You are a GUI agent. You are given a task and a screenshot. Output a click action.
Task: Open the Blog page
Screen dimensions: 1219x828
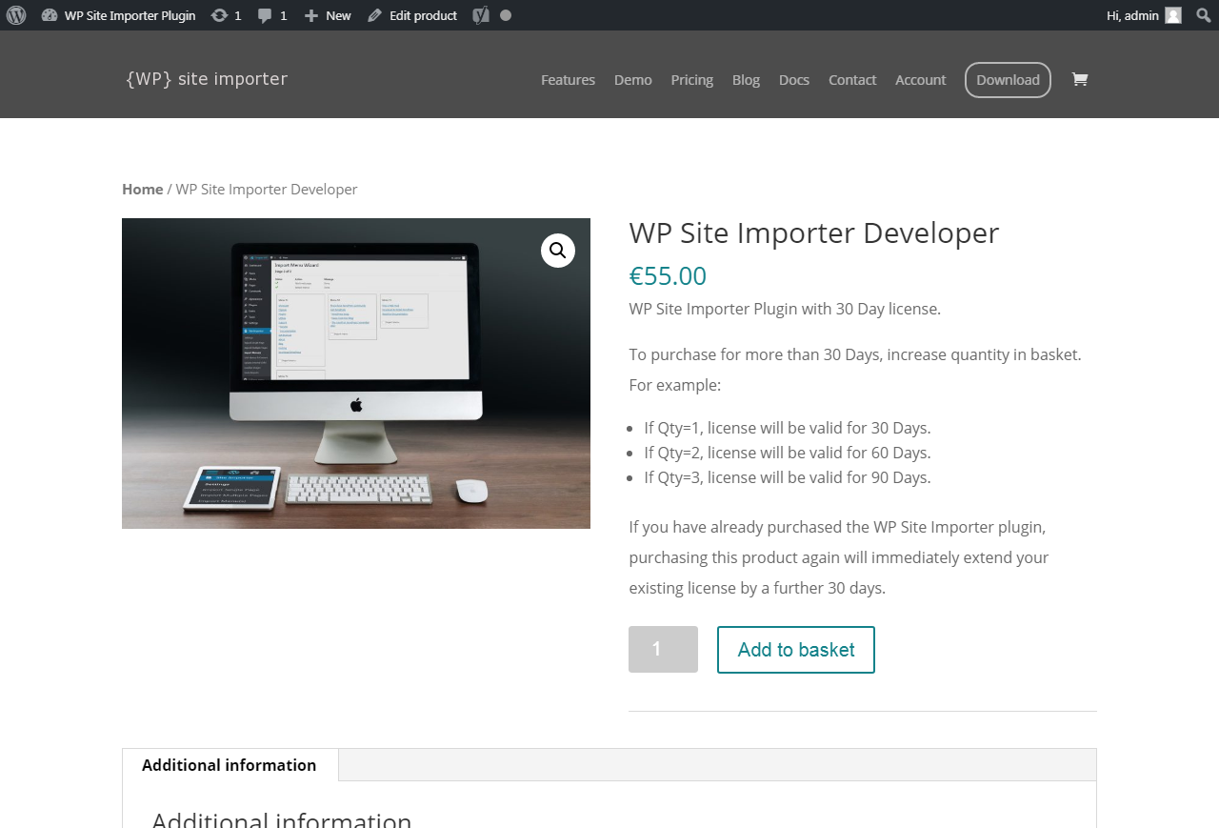click(x=746, y=80)
